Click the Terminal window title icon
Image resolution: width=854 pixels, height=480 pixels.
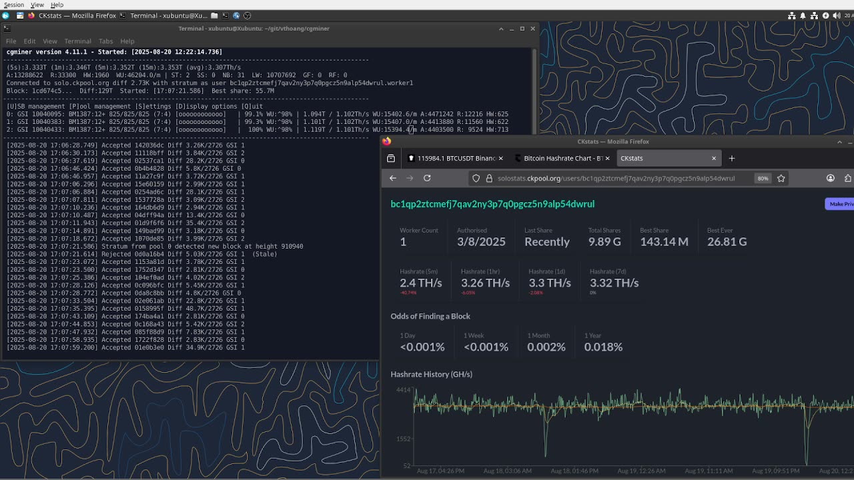7,29
